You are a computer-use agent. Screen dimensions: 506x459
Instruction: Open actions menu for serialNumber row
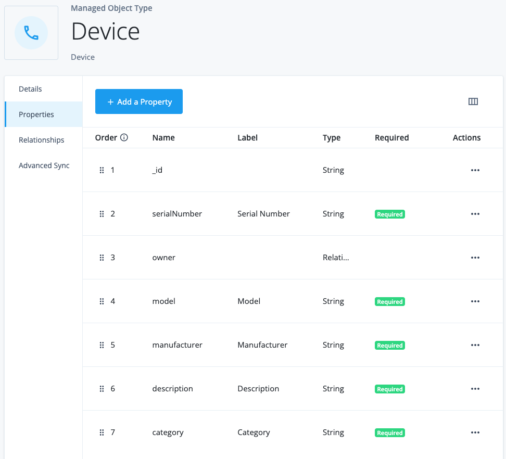pos(475,214)
